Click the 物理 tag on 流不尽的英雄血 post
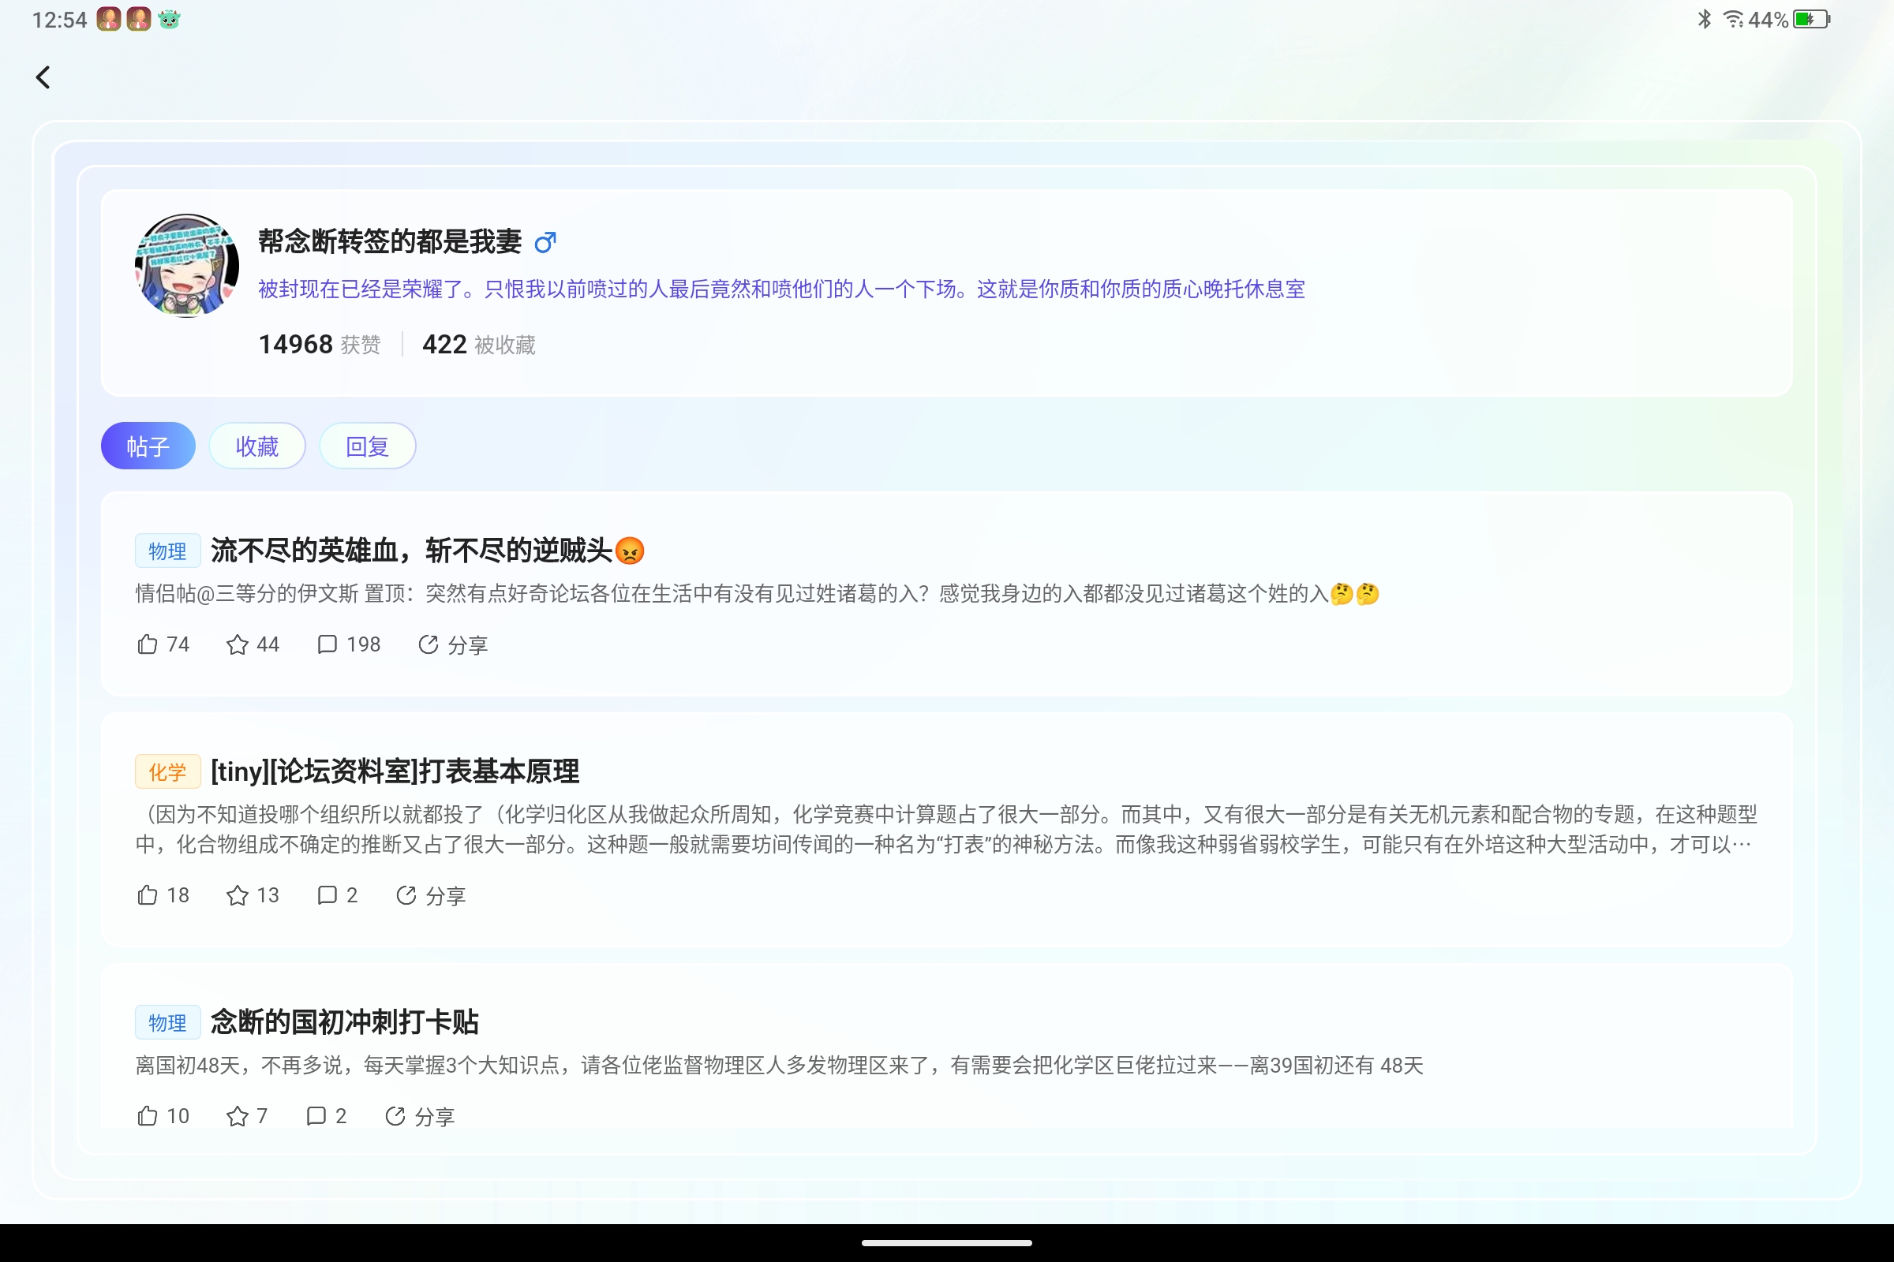Screen dimensions: 1894x1262 (167, 551)
